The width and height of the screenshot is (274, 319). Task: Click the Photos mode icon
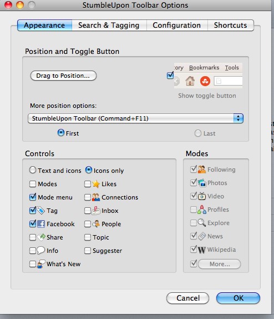[202, 183]
